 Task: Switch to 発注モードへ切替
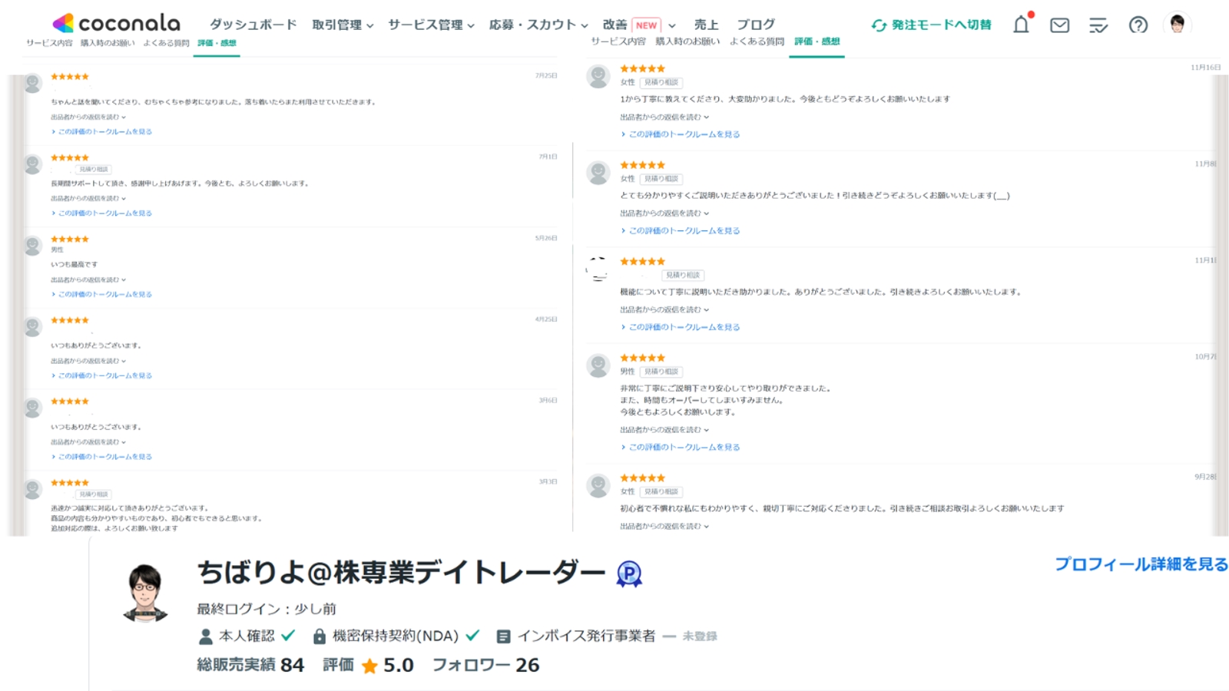point(931,25)
